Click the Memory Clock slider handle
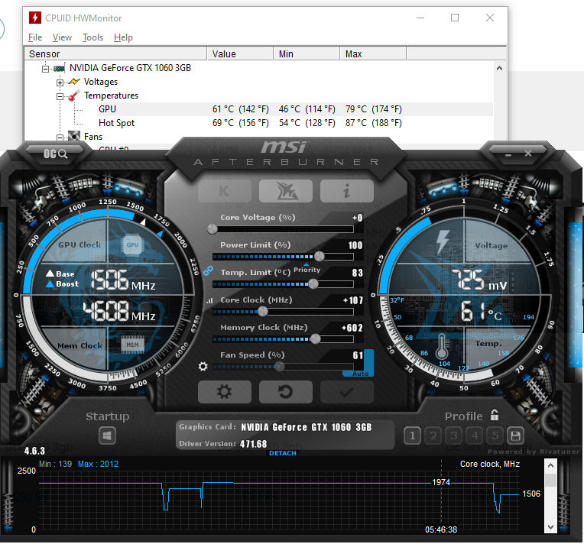This screenshot has height=544, width=584. coord(316,338)
